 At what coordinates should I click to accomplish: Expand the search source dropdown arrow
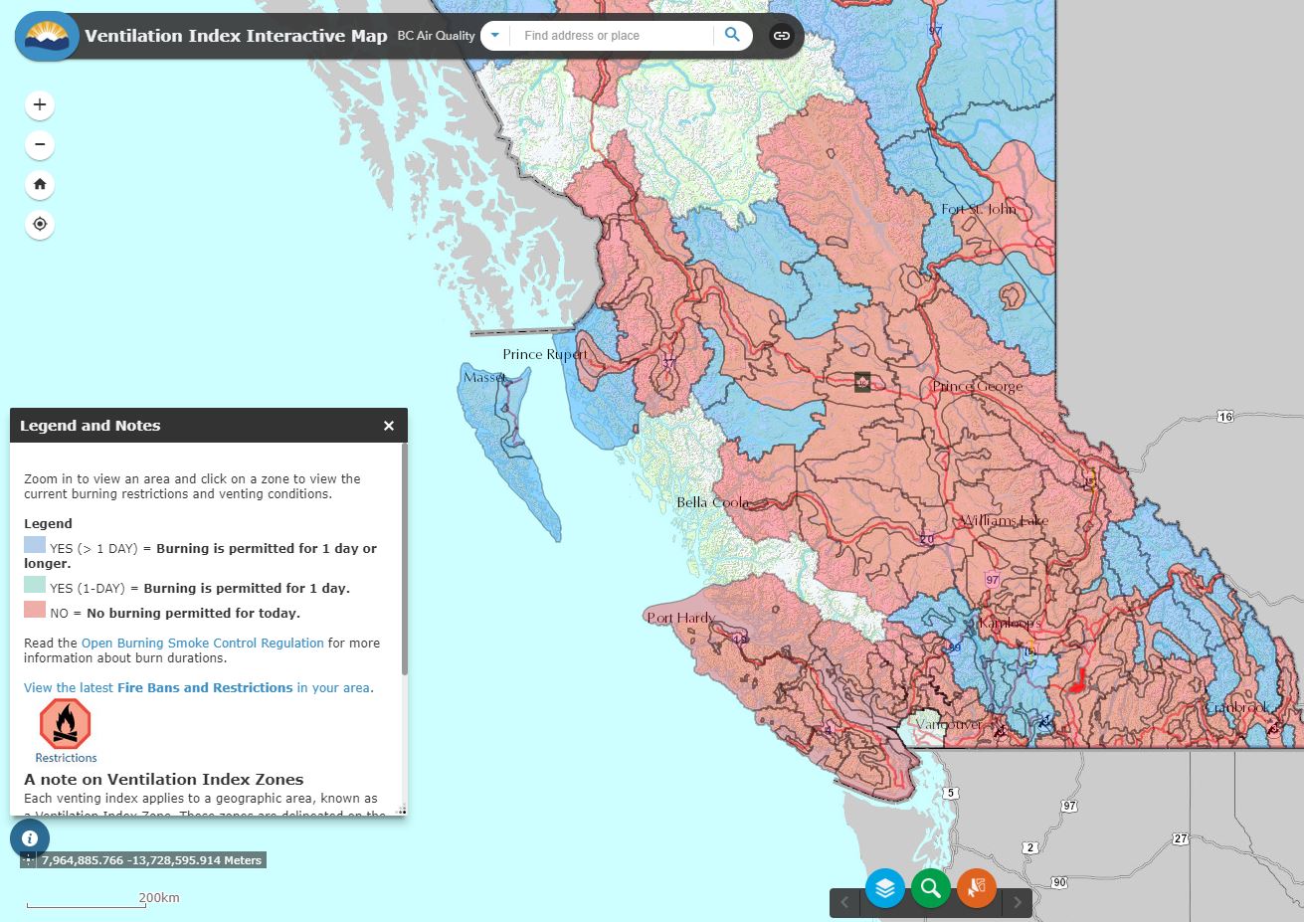coord(494,36)
